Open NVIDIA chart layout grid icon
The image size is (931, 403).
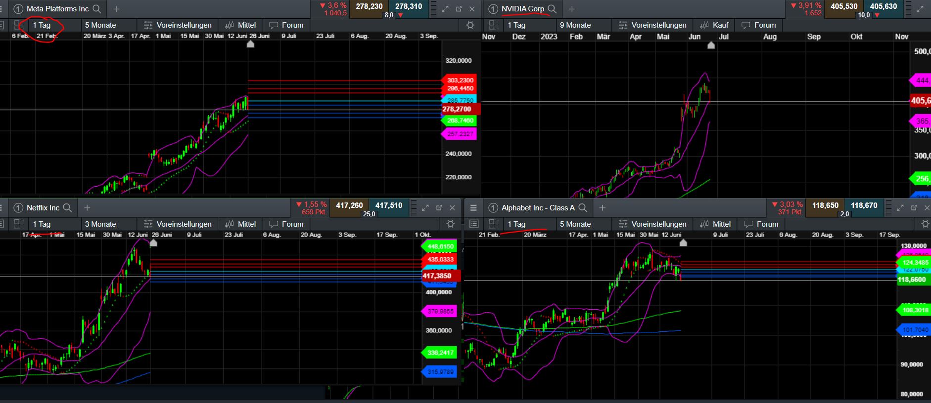493,25
